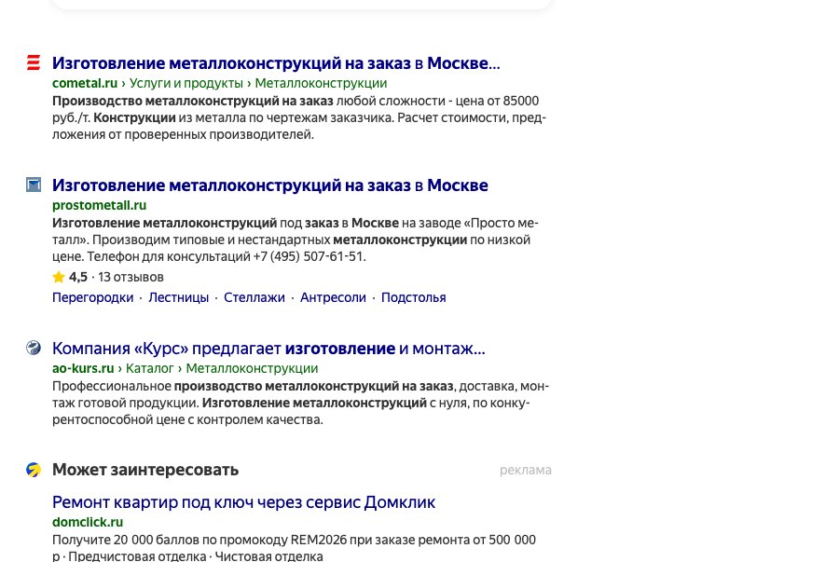
Task: Click the phone number '+7 (495) 507-61-51'
Action: click(309, 256)
